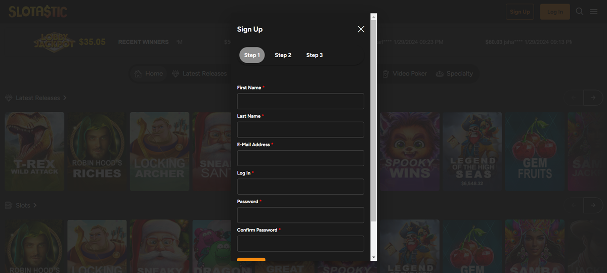
Task: Click the header Log In button
Action: (x=555, y=12)
